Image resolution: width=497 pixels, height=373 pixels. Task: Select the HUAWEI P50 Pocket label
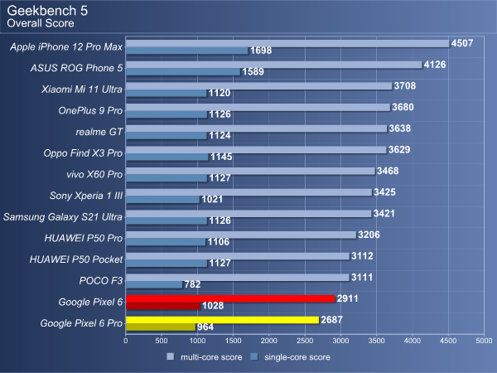click(x=76, y=259)
